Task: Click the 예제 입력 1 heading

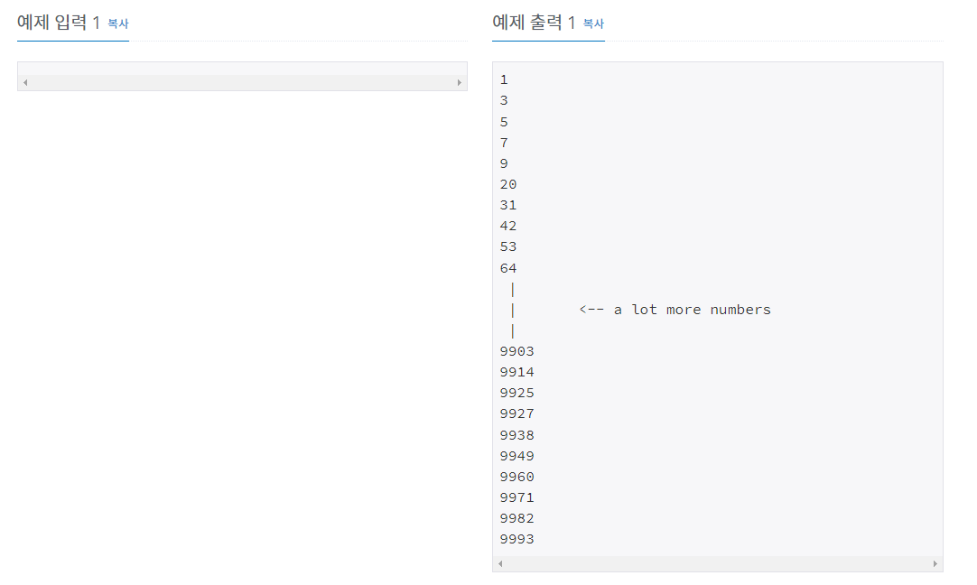Action: [x=59, y=23]
